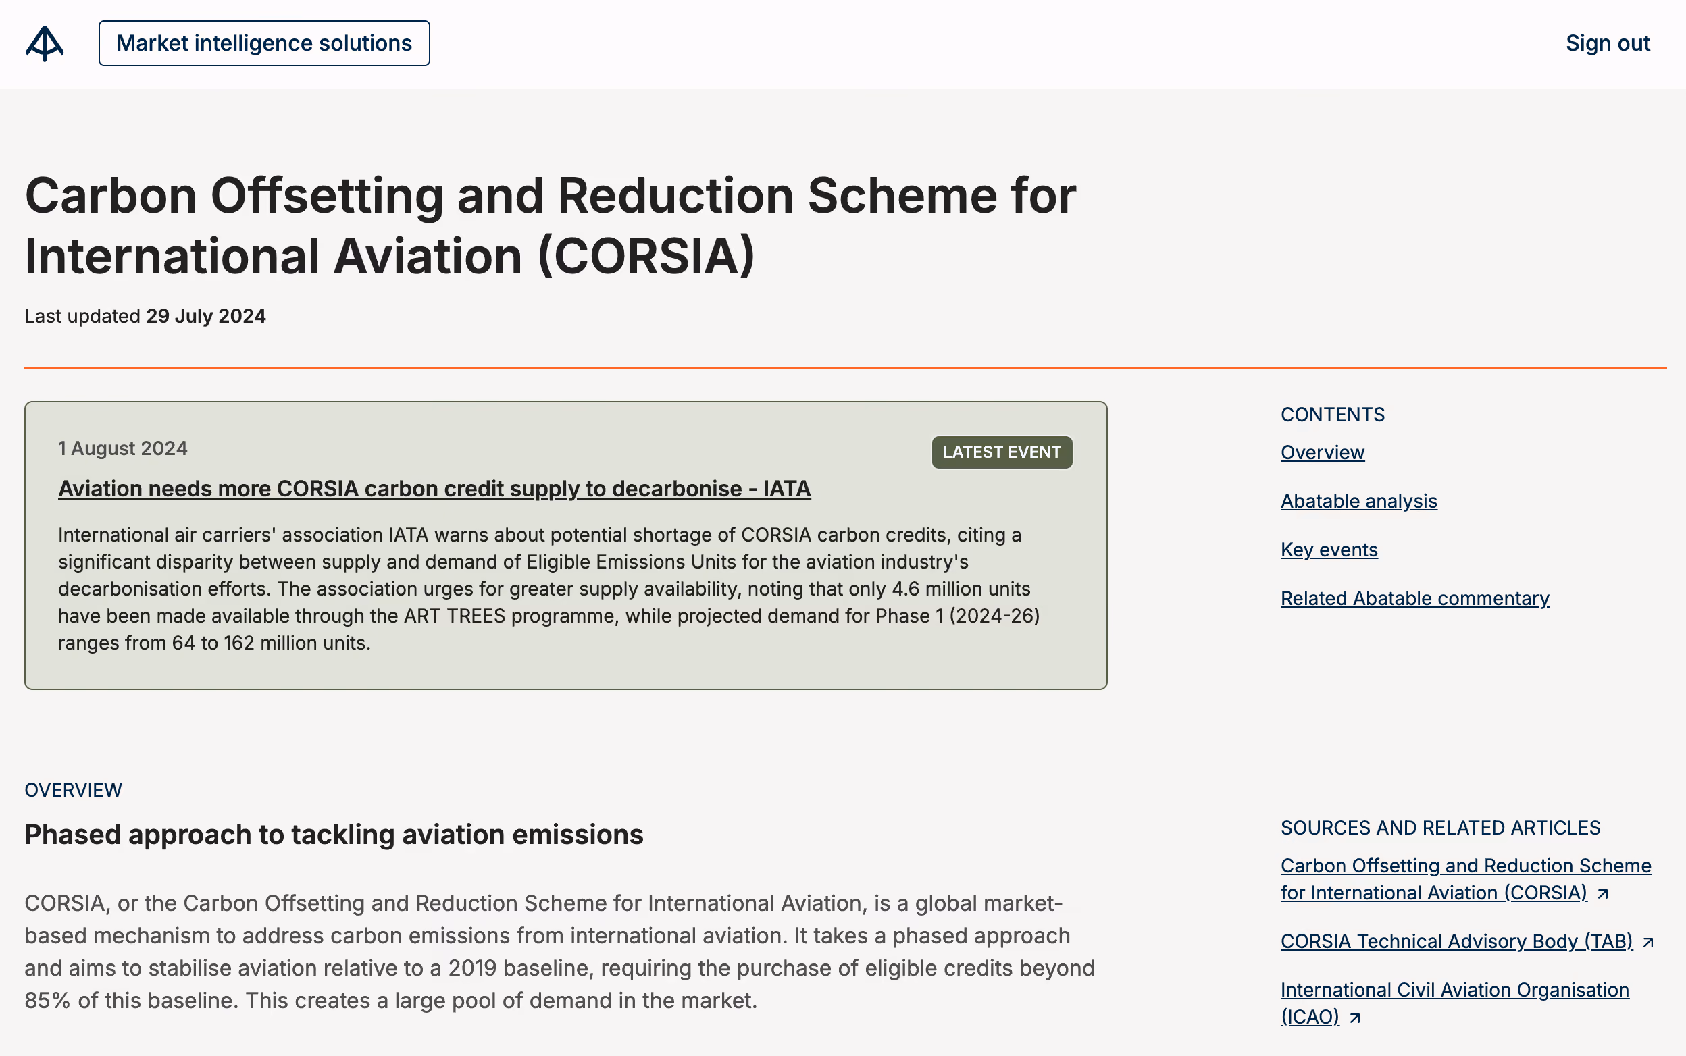
Task: Open International Civil Aviation Organisation (ICAO) link
Action: (1454, 1003)
